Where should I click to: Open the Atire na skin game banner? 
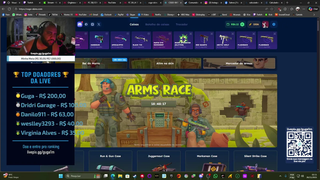tap(165, 63)
